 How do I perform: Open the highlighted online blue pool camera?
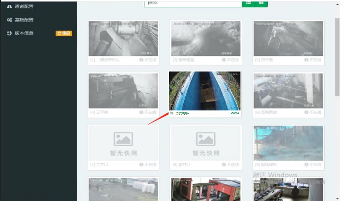tap(205, 91)
